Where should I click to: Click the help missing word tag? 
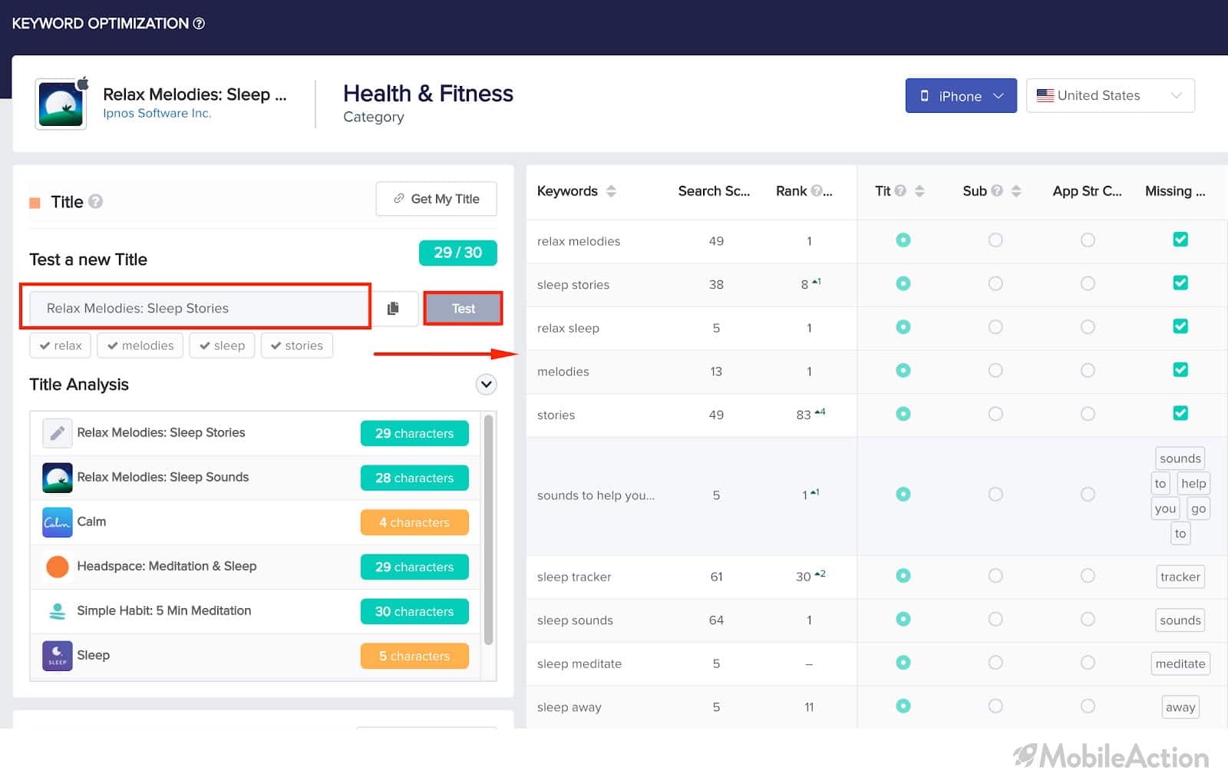[x=1193, y=483]
